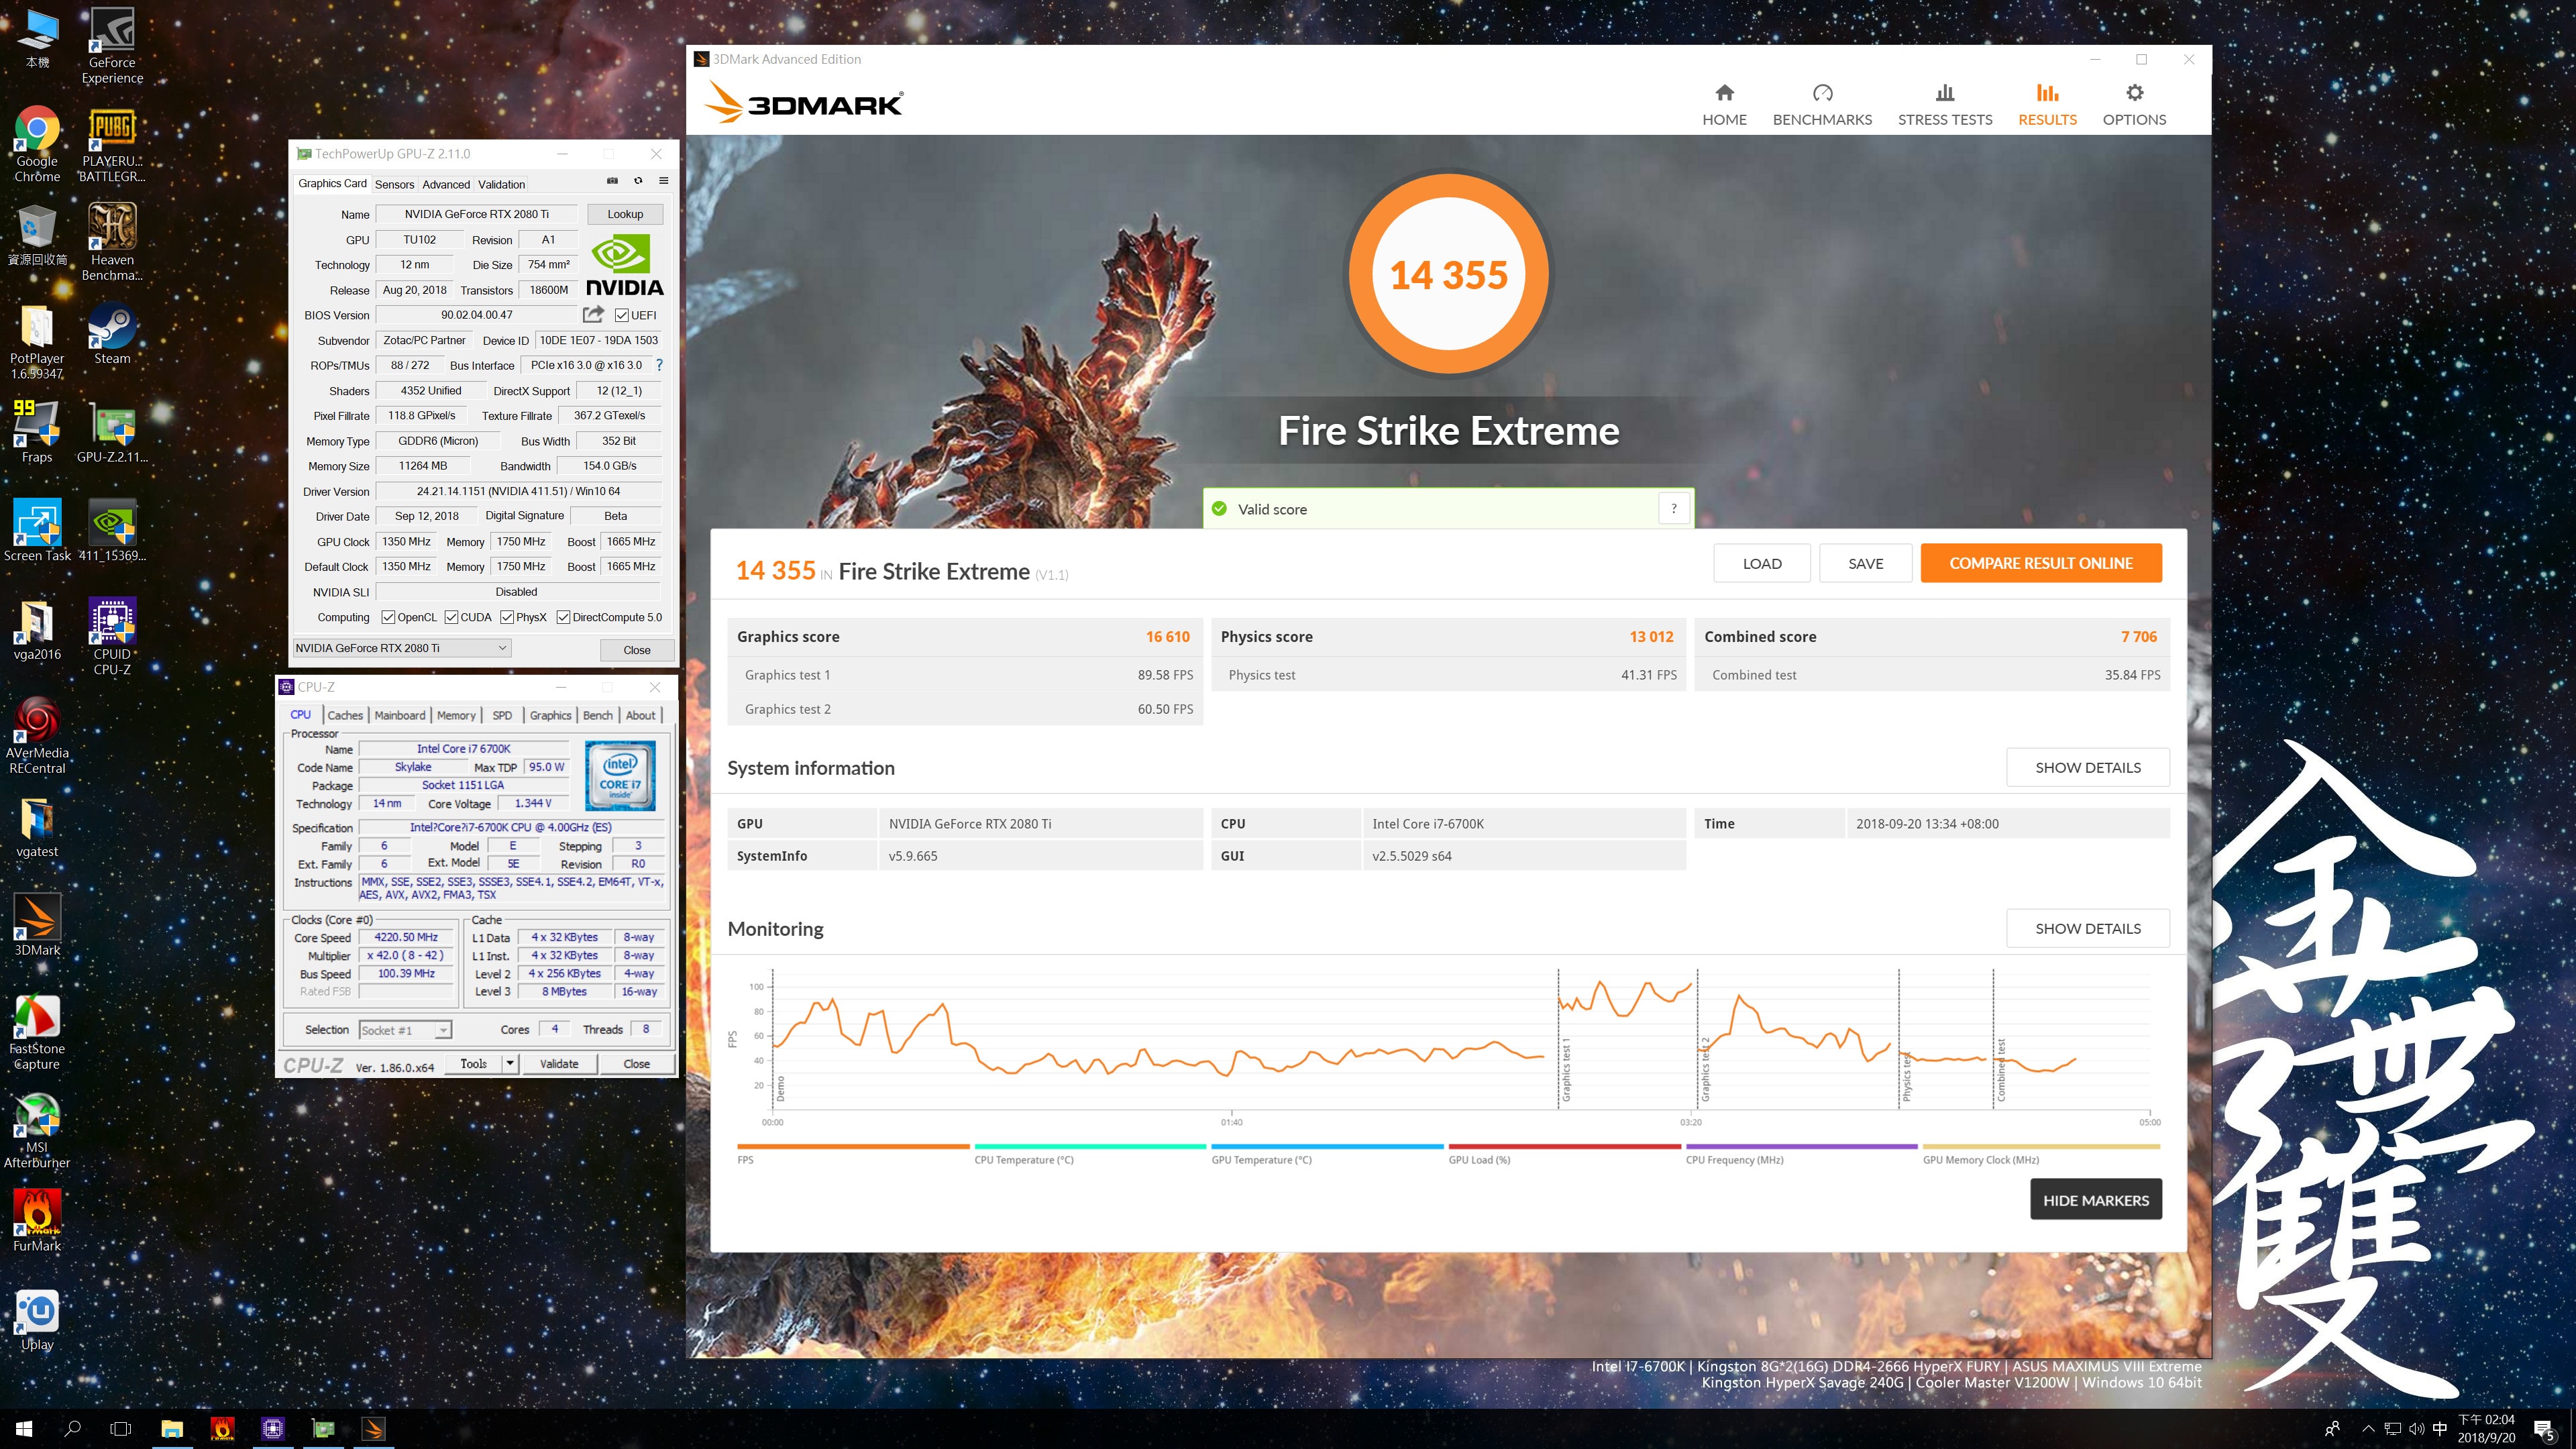Click the Bus Interface question mark in GPU-Z
The image size is (2576, 1449).
[659, 365]
